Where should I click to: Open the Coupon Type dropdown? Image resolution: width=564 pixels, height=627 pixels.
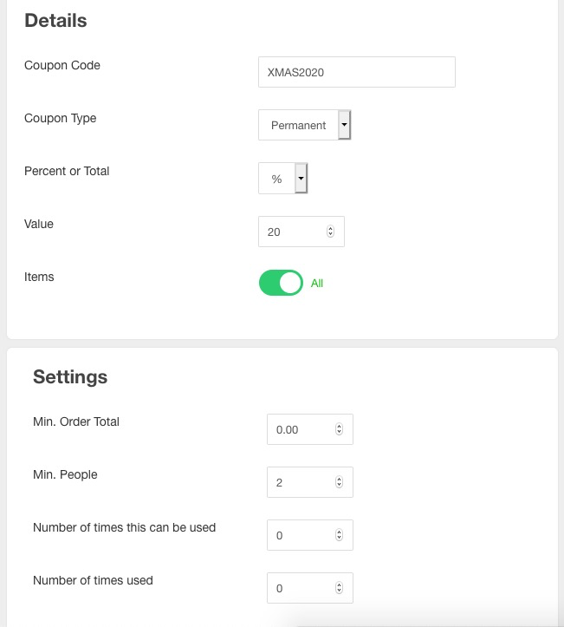[x=304, y=125]
